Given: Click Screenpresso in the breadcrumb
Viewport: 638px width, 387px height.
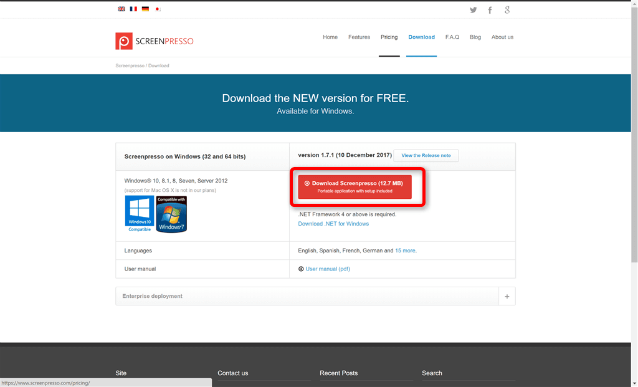Looking at the screenshot, I should (x=130, y=65).
